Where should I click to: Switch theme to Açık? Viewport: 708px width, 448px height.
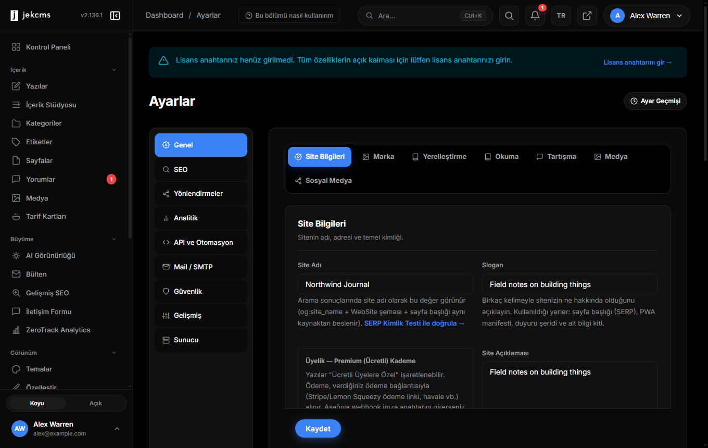[x=96, y=403]
